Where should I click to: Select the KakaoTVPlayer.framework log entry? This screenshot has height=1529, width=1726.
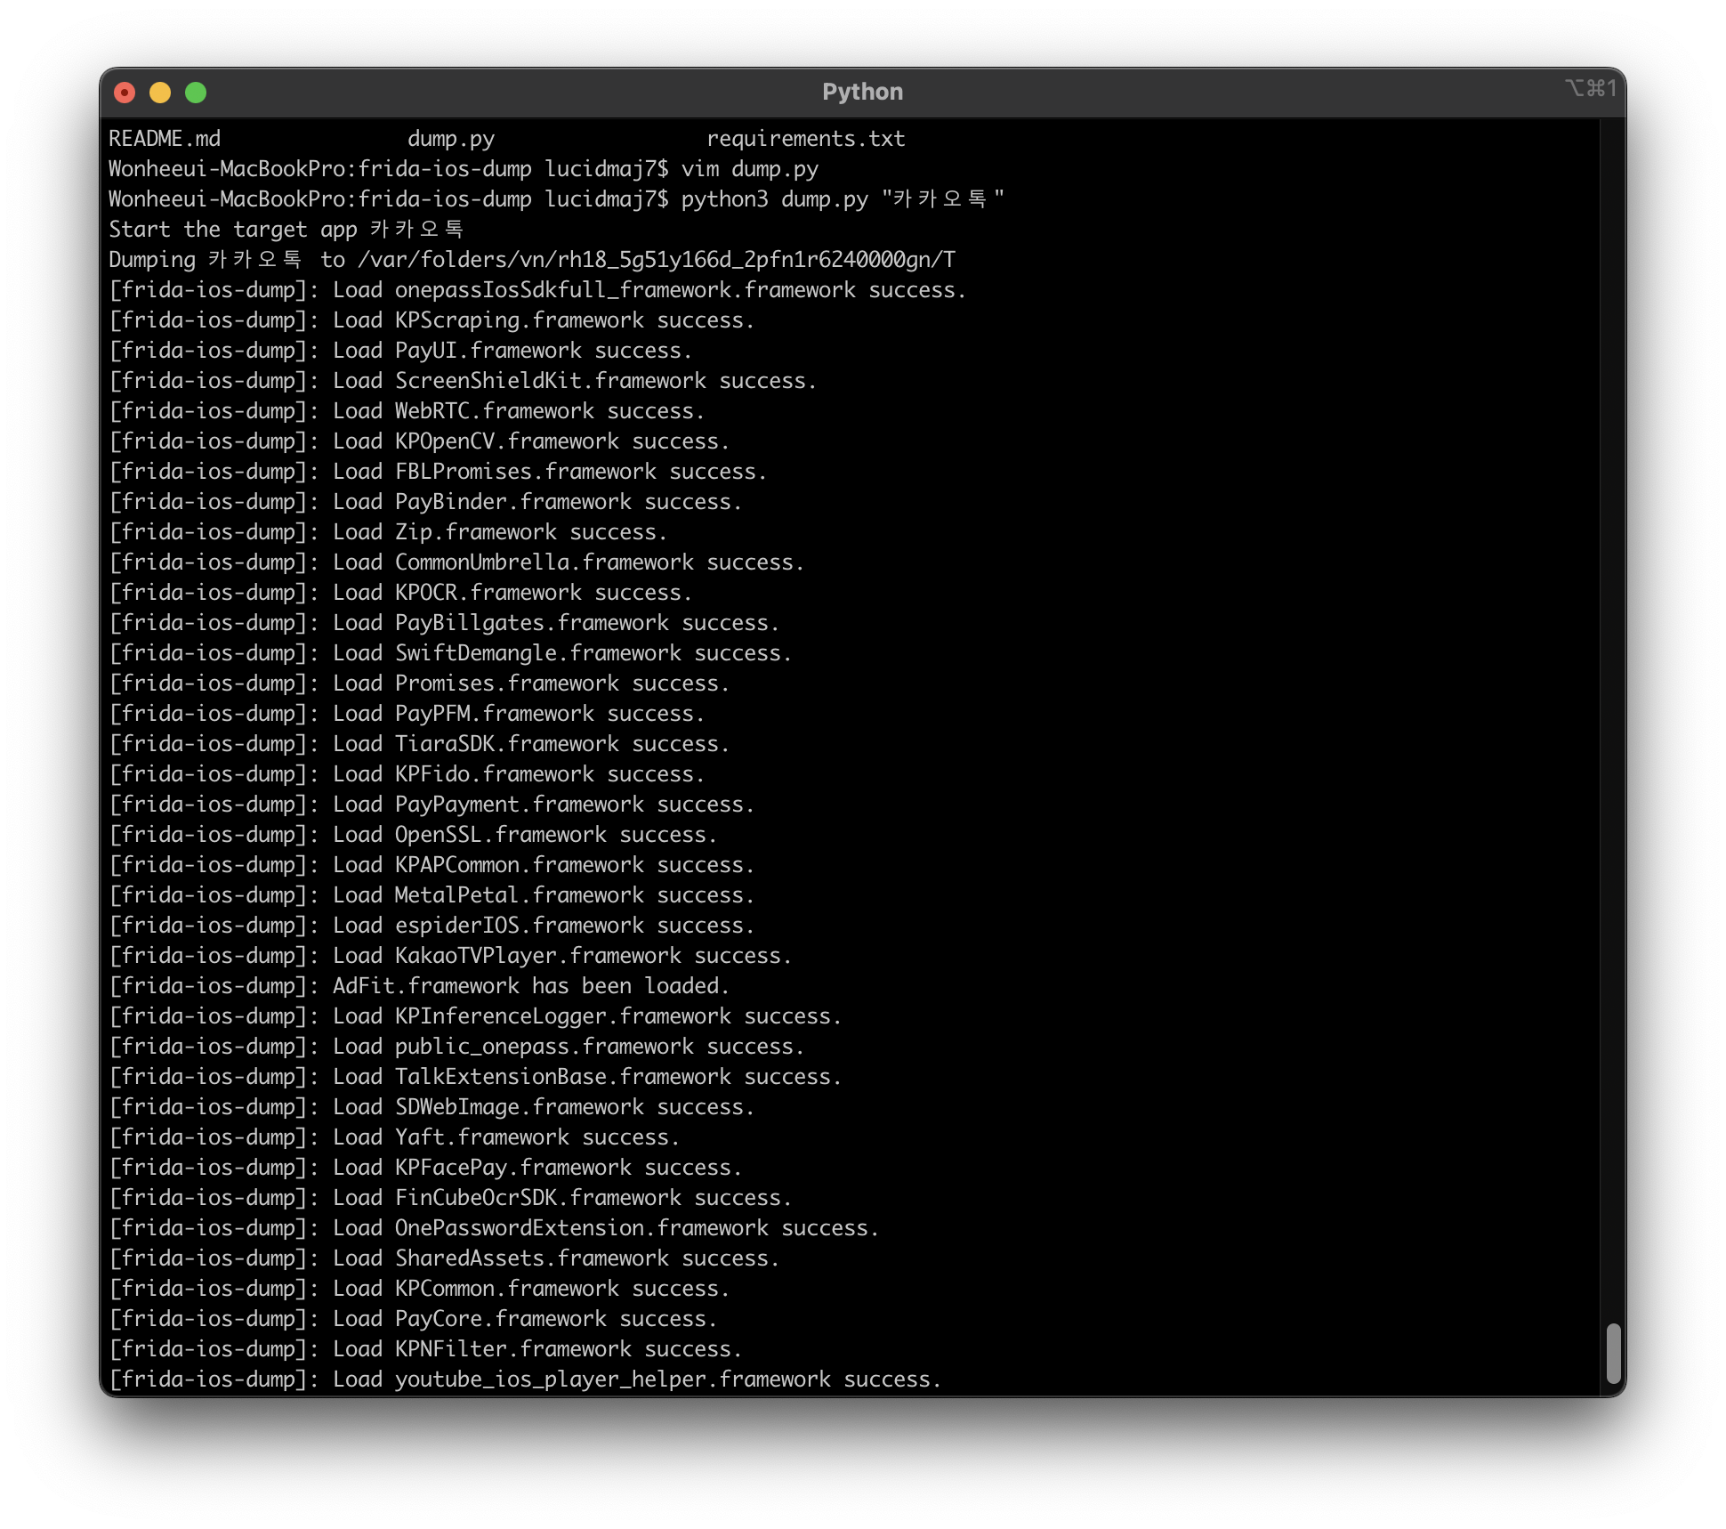coord(449,955)
